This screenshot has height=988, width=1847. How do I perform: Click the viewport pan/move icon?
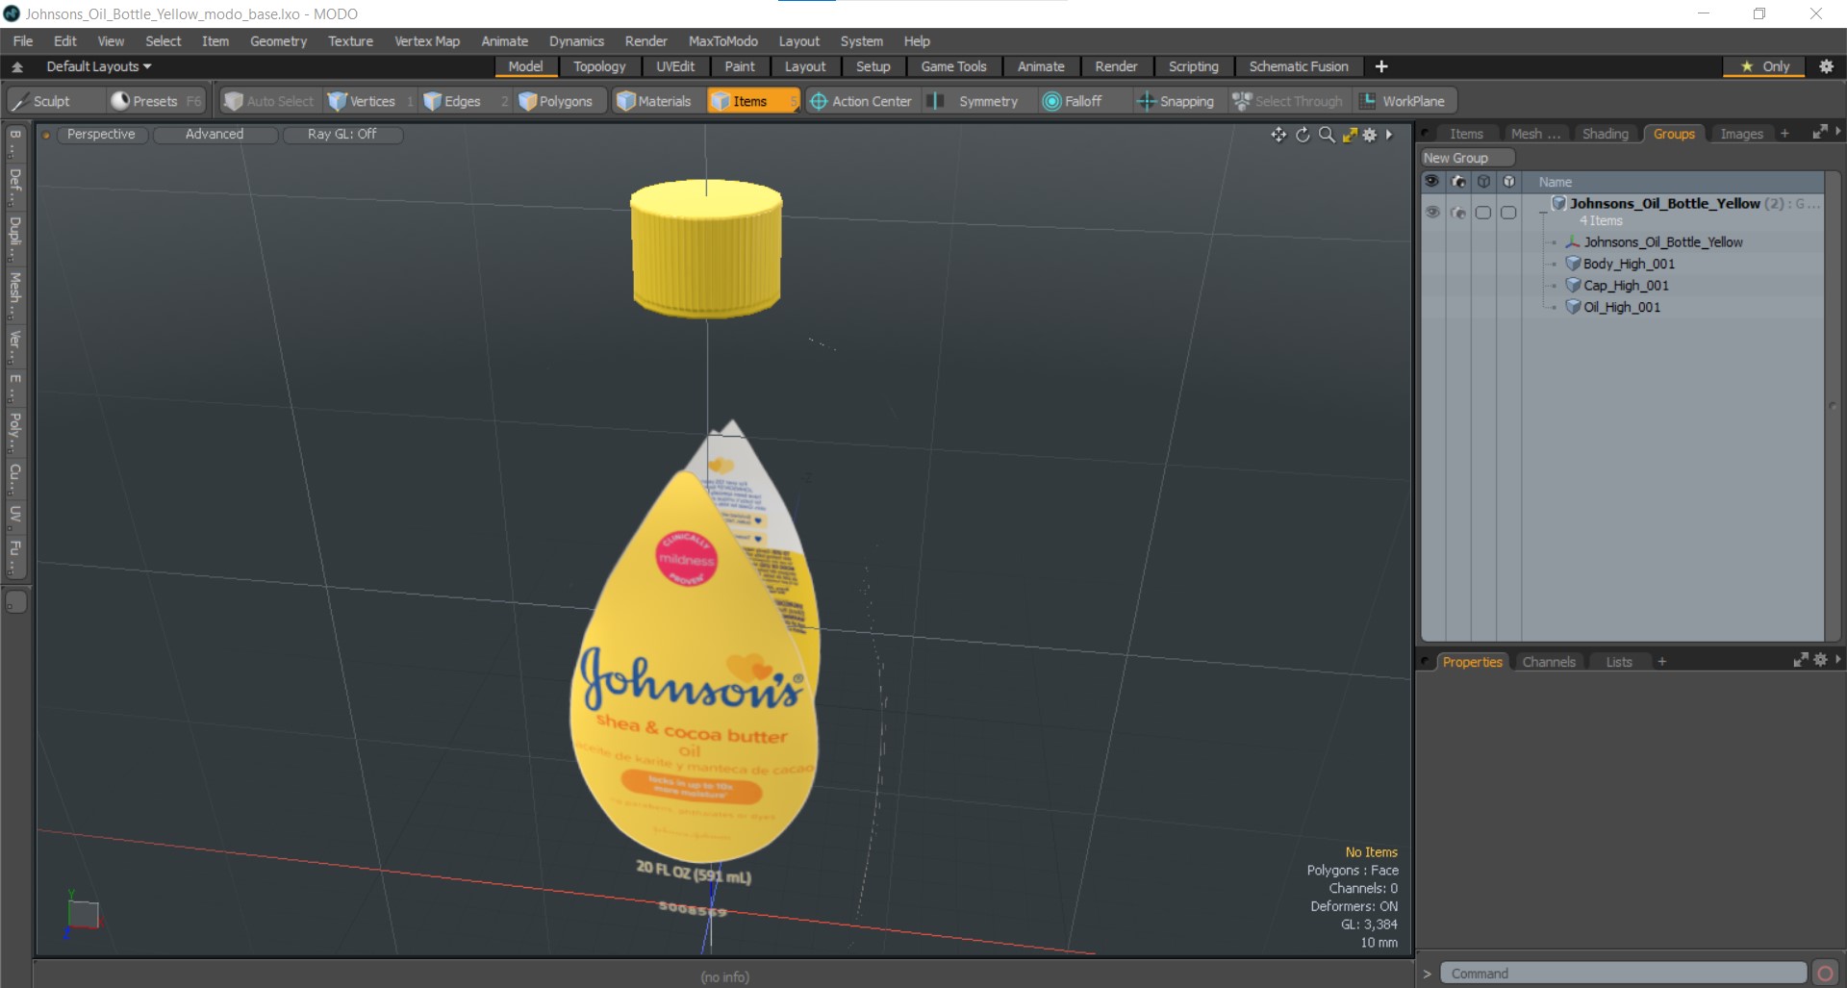pos(1278,135)
